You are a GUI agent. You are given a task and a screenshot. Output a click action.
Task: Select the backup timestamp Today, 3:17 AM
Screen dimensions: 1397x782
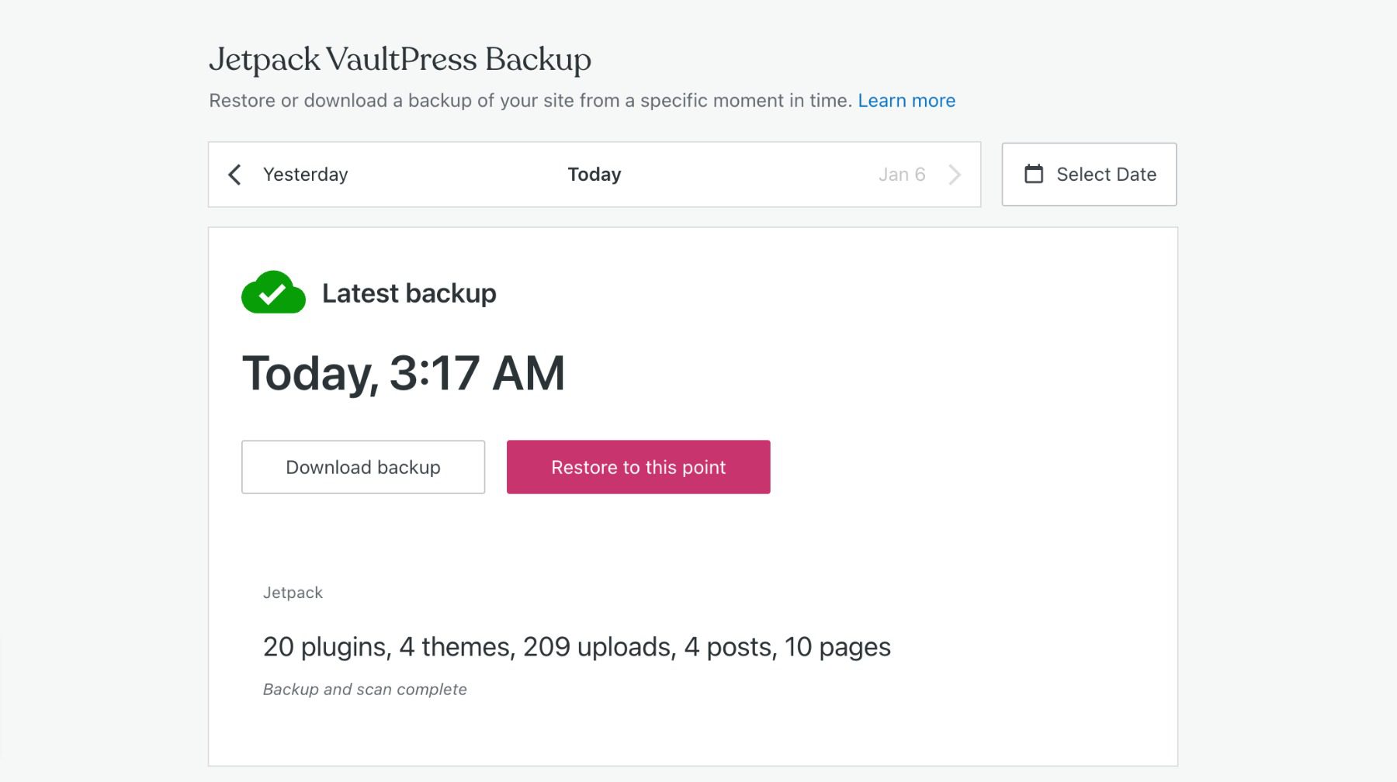pos(404,373)
